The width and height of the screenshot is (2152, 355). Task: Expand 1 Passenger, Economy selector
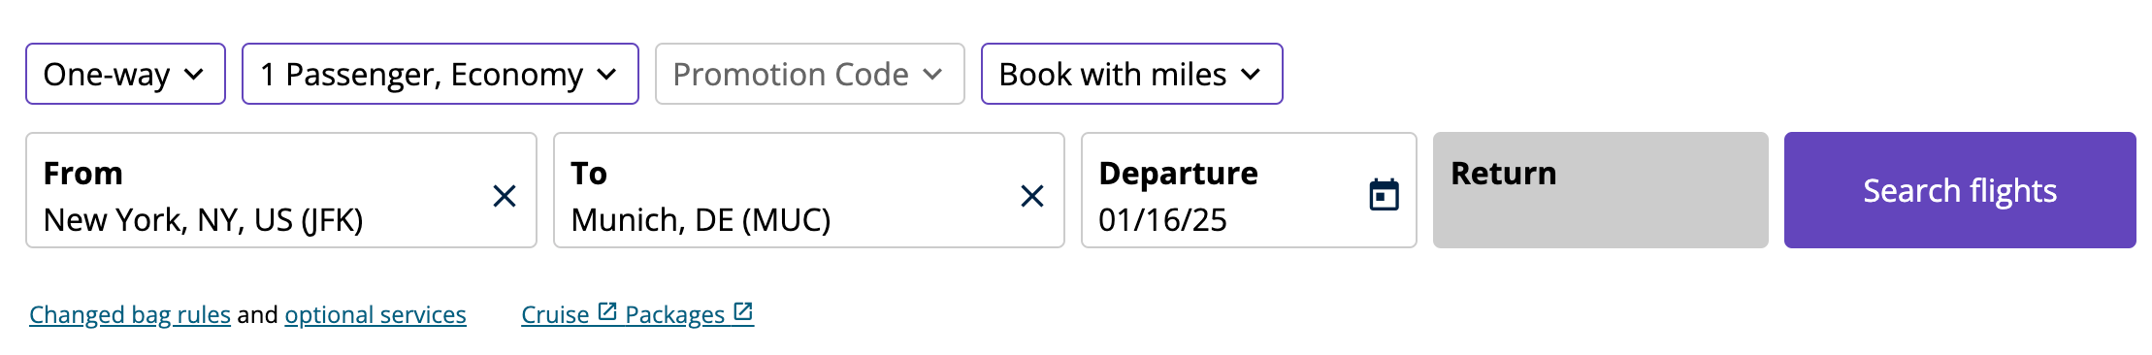(440, 74)
